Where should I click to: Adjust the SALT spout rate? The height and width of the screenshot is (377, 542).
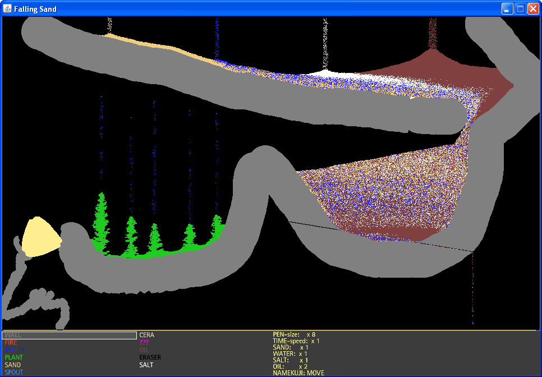[x=291, y=360]
